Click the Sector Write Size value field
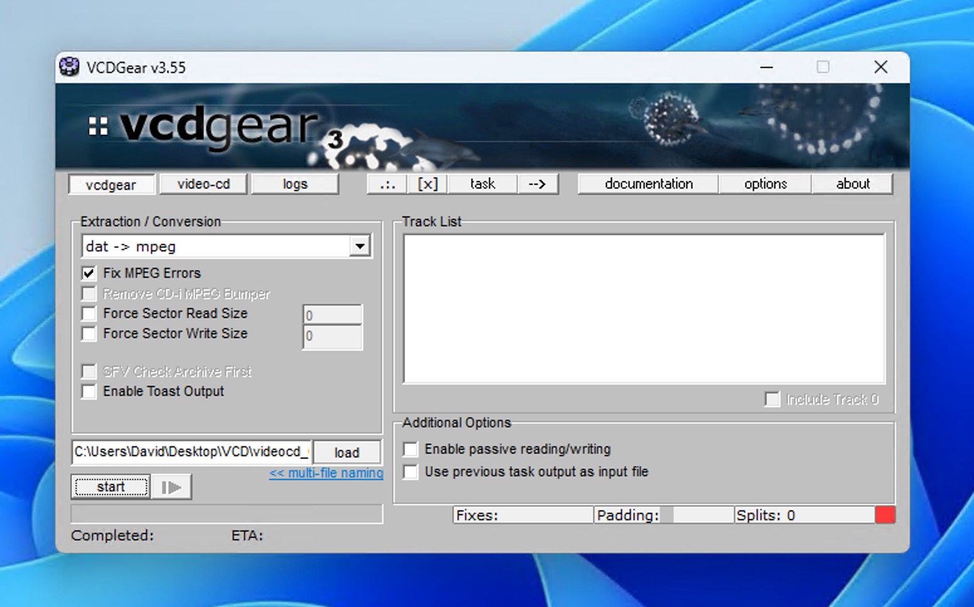Image resolution: width=974 pixels, height=607 pixels. (332, 336)
